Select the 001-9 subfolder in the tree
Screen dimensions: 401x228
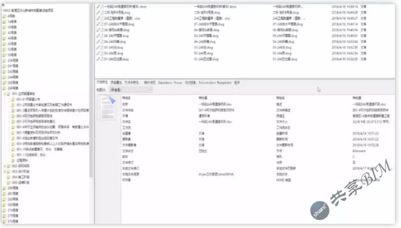point(52,144)
